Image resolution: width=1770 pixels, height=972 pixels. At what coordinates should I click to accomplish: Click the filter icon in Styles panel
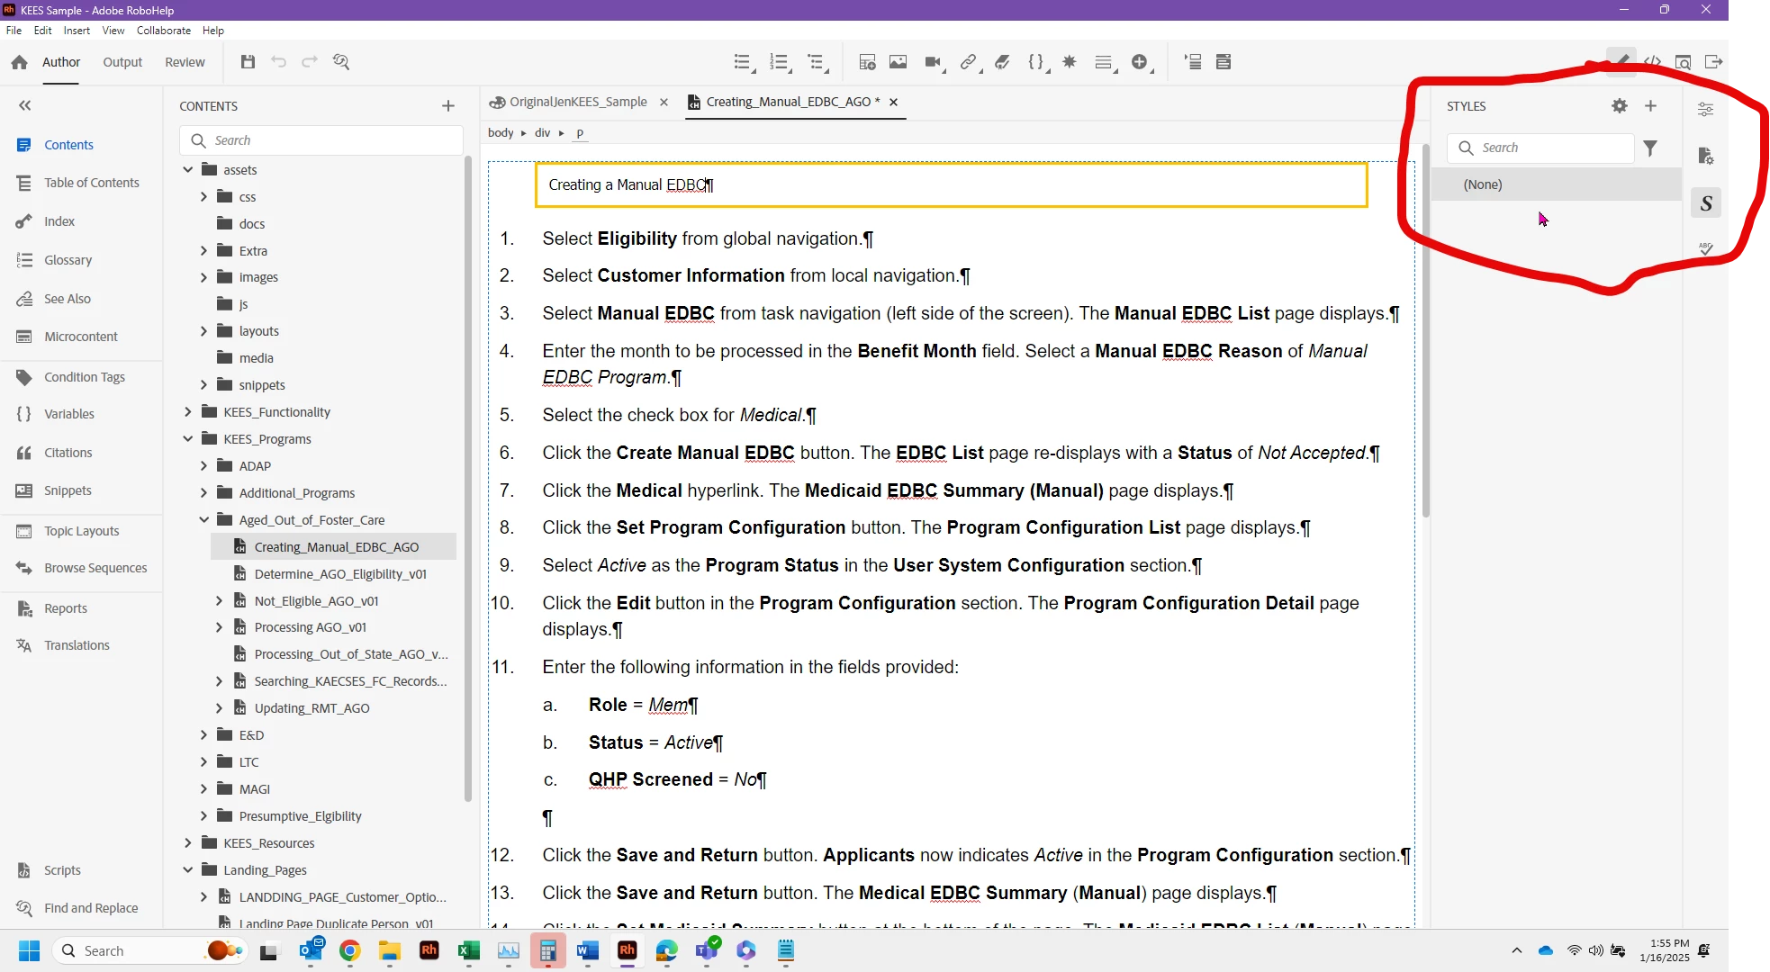pyautogui.click(x=1650, y=148)
